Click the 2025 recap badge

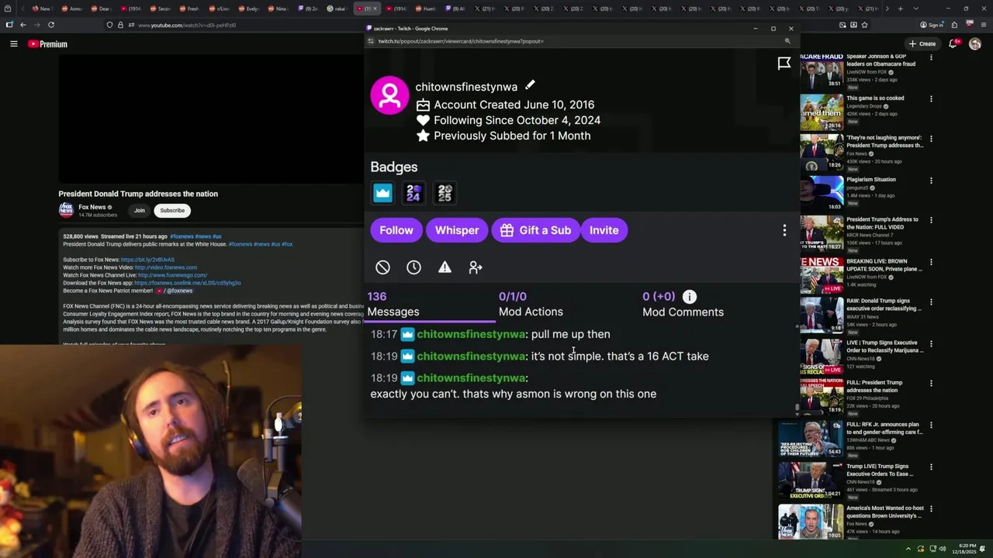(x=445, y=193)
